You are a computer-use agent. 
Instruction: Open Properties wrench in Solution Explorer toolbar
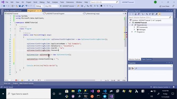[x=157, y=14]
